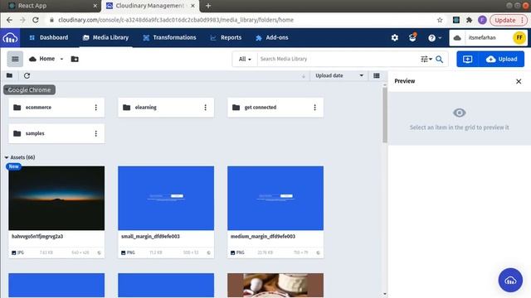The width and height of the screenshot is (531, 298).
Task: Reload the browser page
Action: pos(35,20)
